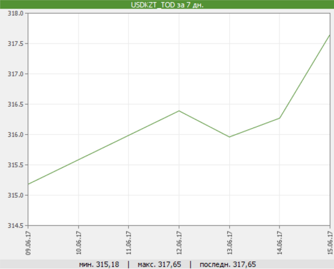This screenshot has height=269, width=334.
Task: Click the последн. 317,65 status text
Action: click(228, 265)
